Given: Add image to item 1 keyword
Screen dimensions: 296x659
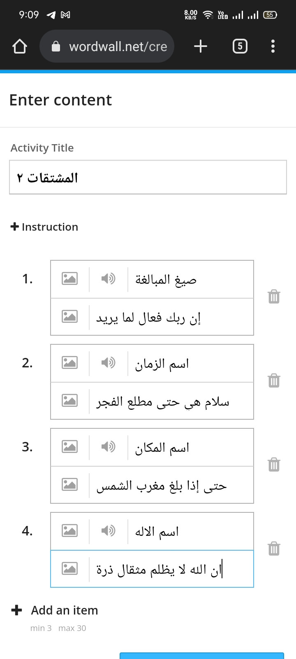Looking at the screenshot, I should click(69, 279).
